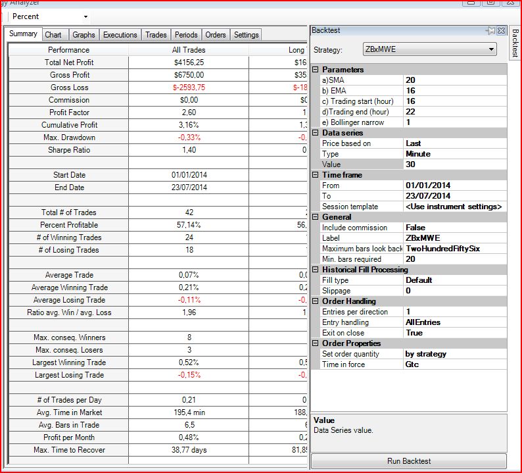This screenshot has height=473, width=522.
Task: Collapse the Parameters section
Action: click(x=316, y=69)
